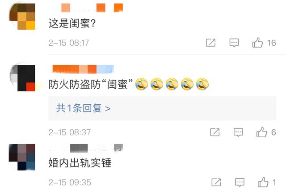Like the "防火防盗防闺蜜" comment

point(261,132)
